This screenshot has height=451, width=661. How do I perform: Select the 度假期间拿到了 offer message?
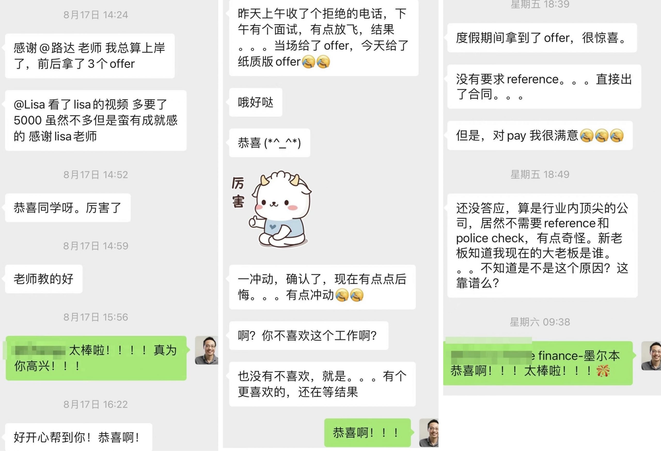click(542, 38)
